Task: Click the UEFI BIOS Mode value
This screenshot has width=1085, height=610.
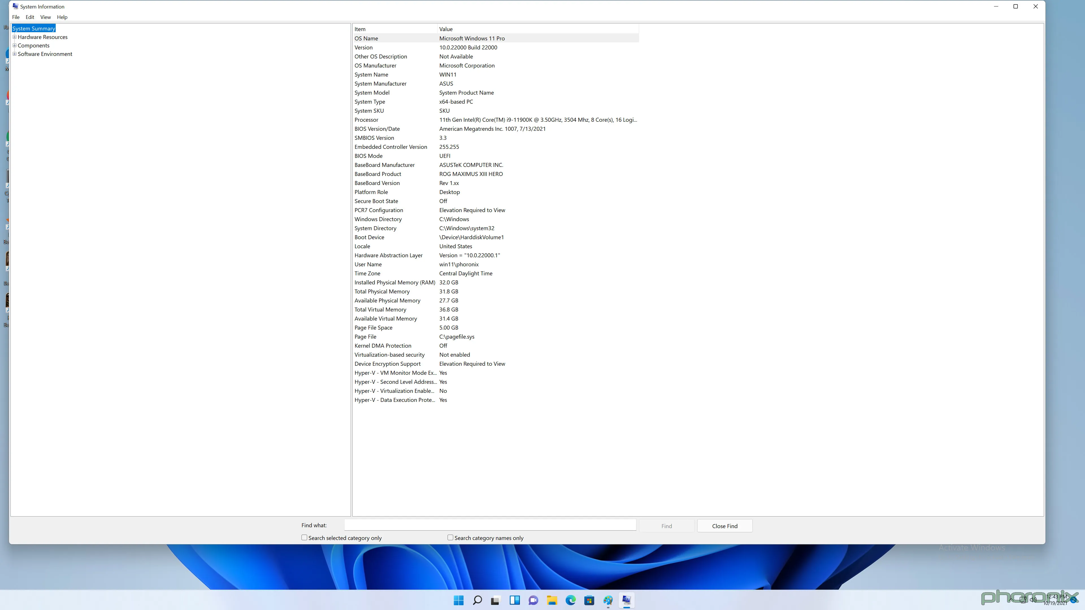Action: [x=445, y=156]
